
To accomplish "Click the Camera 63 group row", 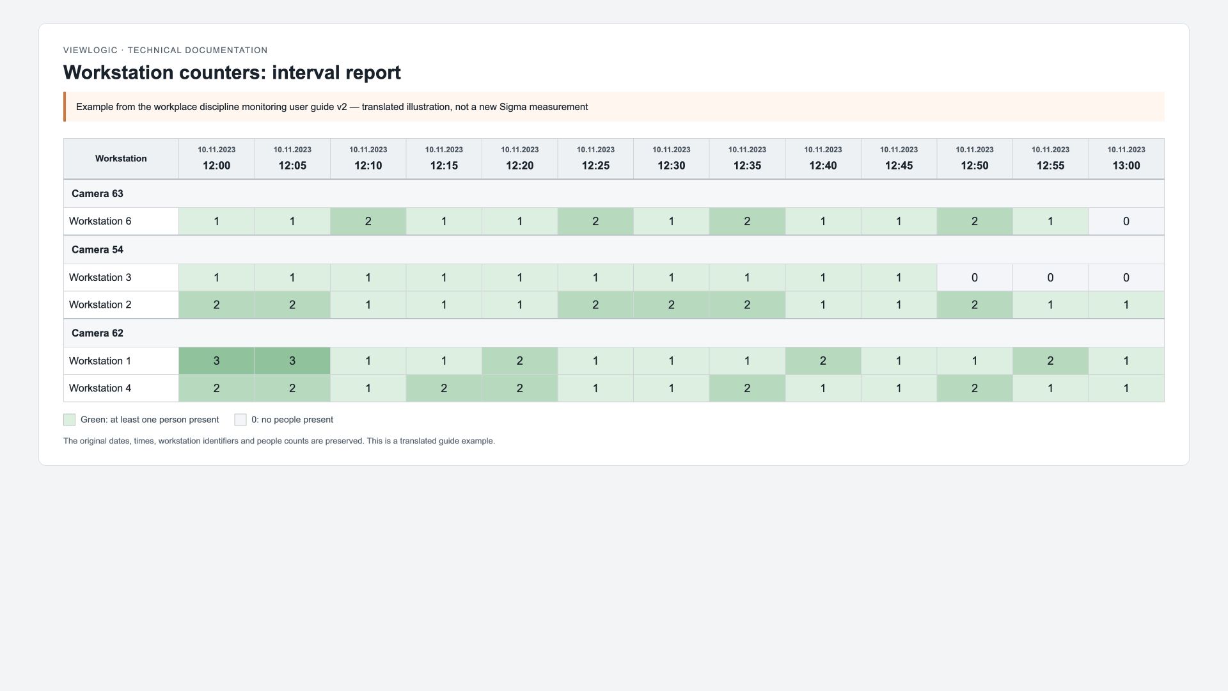I will tap(614, 194).
